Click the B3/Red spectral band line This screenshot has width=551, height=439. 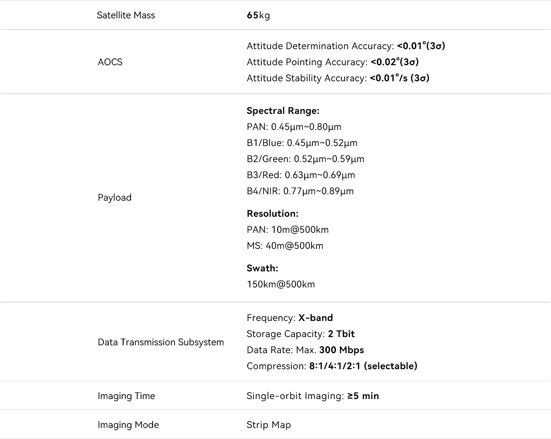click(x=301, y=175)
